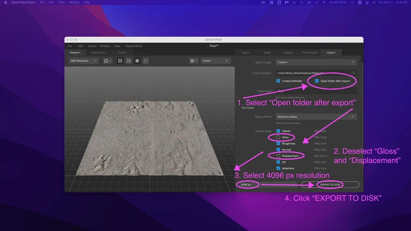The image size is (411, 231).
Task: Open the Library menu
Action: (92, 46)
